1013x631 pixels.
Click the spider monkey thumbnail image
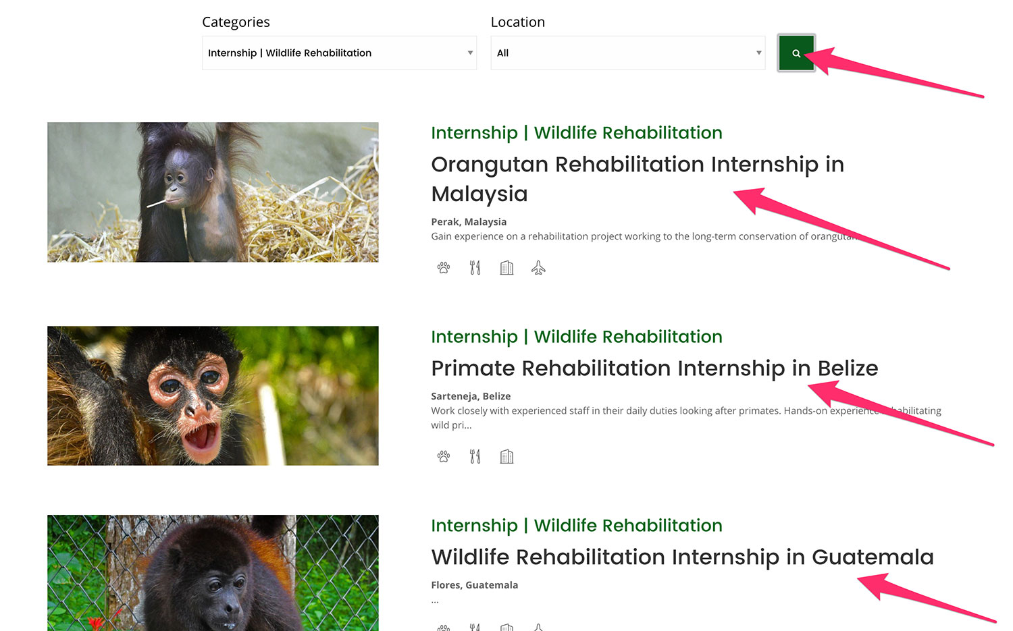(213, 395)
